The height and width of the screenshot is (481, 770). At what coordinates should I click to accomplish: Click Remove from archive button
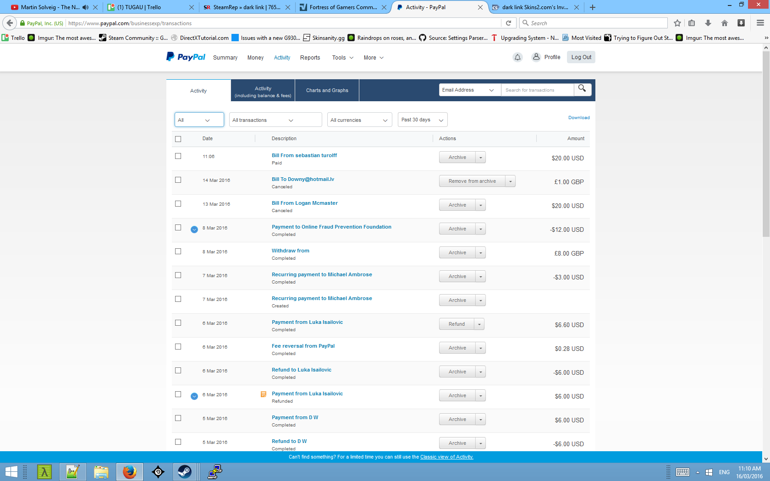pos(472,181)
